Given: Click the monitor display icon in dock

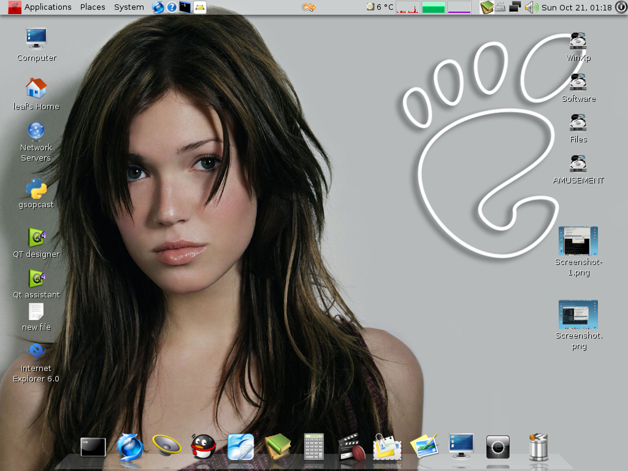Looking at the screenshot, I should [461, 445].
